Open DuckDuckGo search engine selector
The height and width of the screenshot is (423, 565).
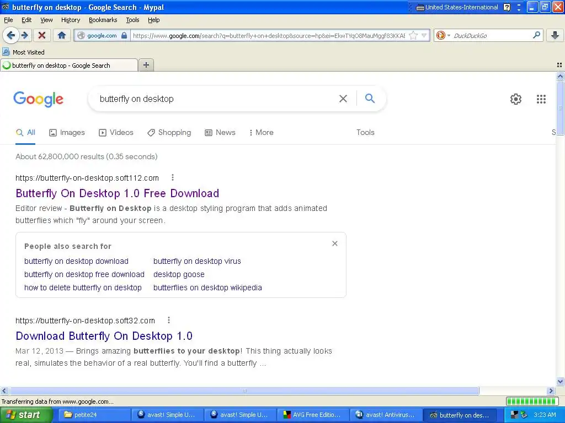coord(443,35)
